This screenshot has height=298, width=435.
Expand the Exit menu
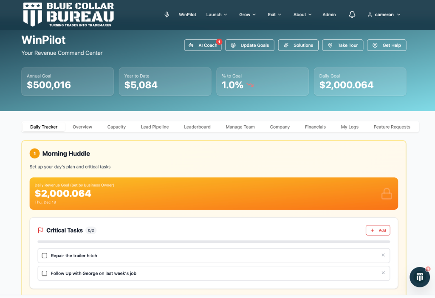(x=274, y=14)
